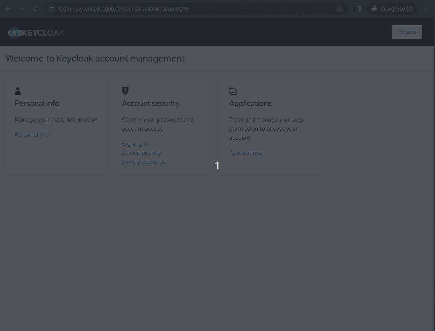This screenshot has width=435, height=331.
Task: Navigate back with the back arrow
Action: tap(8, 8)
